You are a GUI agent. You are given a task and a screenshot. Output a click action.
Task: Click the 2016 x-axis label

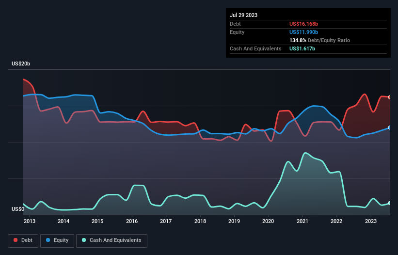132,221
